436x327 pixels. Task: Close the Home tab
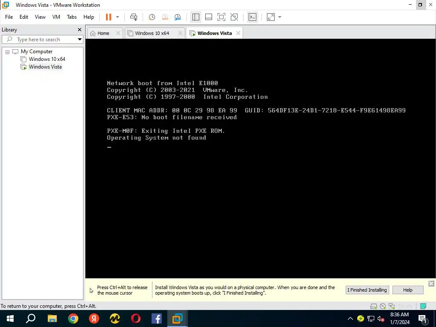[x=118, y=33]
